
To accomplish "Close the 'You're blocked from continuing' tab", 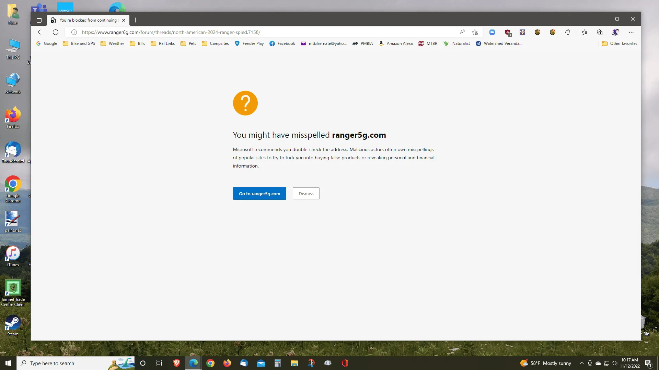I will click(x=124, y=20).
